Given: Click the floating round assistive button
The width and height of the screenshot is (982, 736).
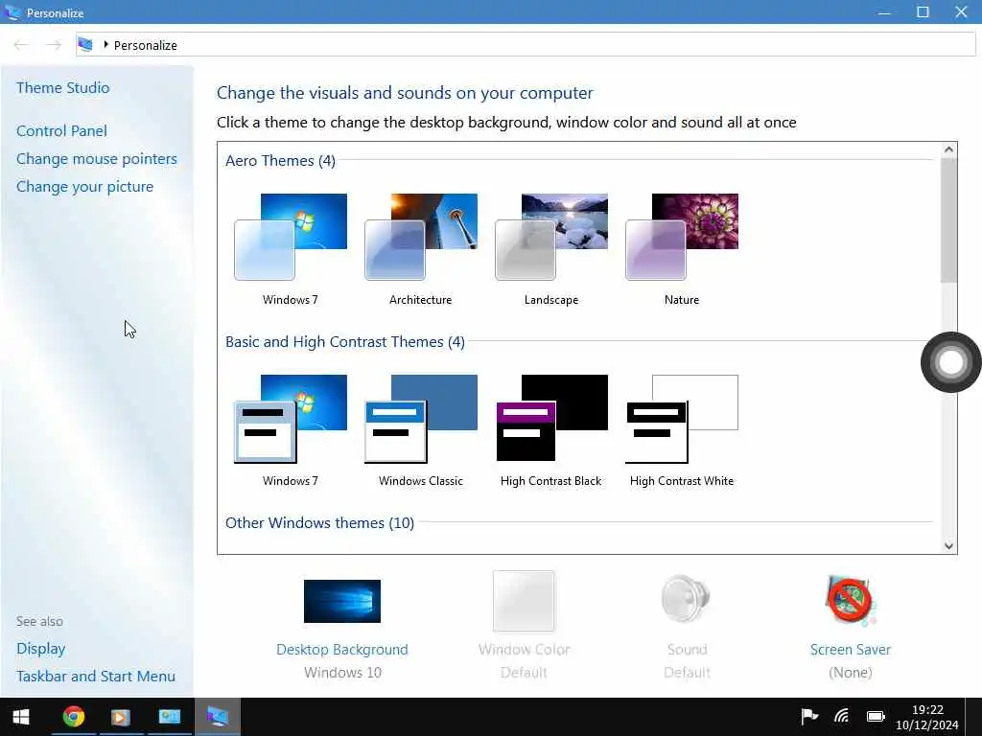Looking at the screenshot, I should click(x=950, y=362).
